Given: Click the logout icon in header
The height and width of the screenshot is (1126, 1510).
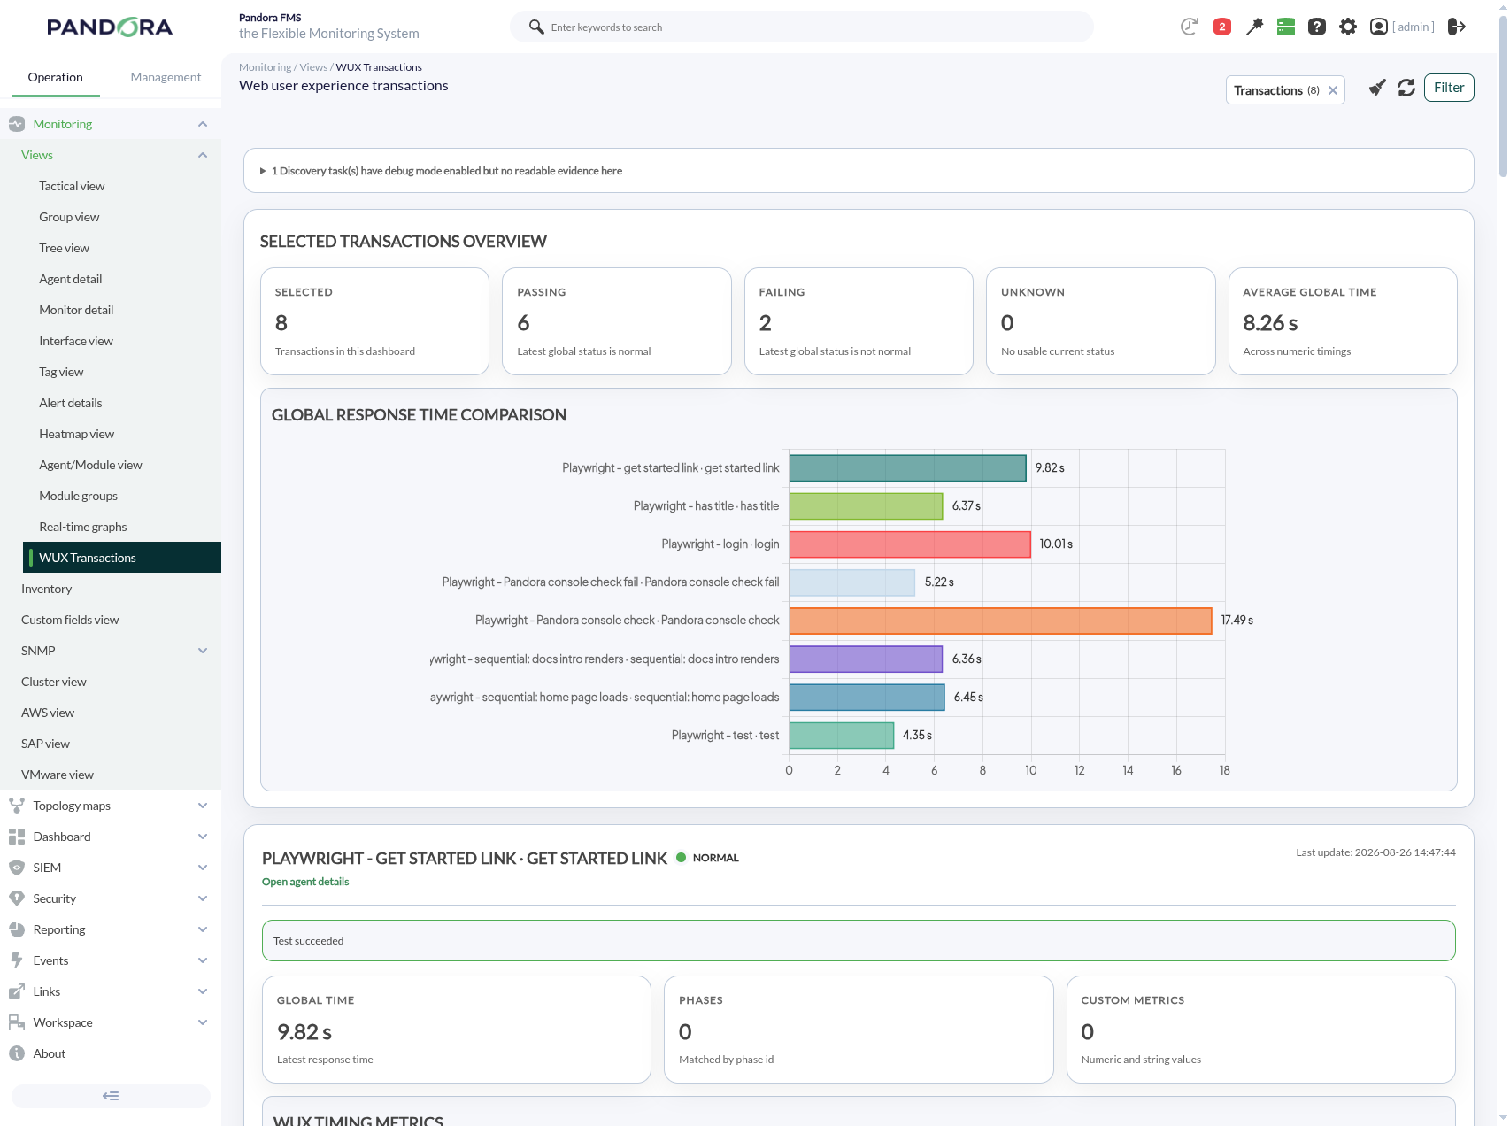Looking at the screenshot, I should 1457,27.
